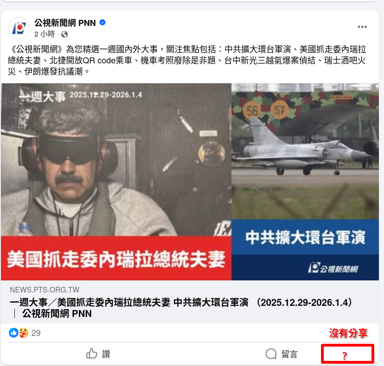
Task: Click the red box with question mark
Action: click(347, 354)
